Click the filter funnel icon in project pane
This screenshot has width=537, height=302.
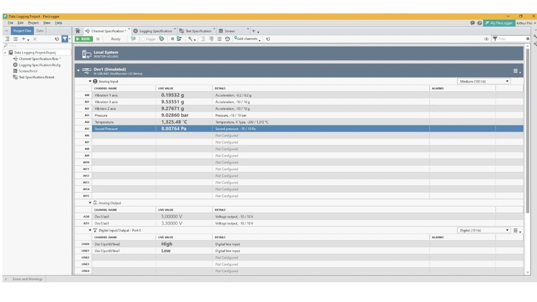(x=65, y=39)
